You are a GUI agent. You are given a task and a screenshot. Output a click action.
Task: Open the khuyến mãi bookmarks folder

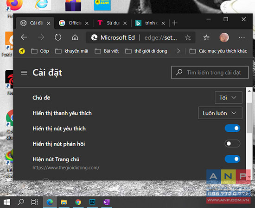click(x=72, y=51)
